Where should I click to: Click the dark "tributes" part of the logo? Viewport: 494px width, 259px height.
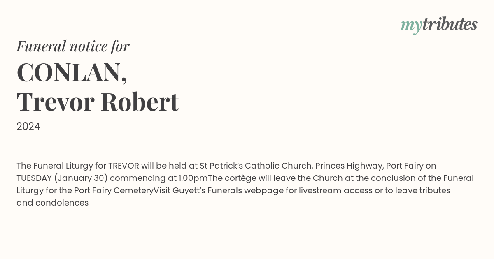pos(450,24)
